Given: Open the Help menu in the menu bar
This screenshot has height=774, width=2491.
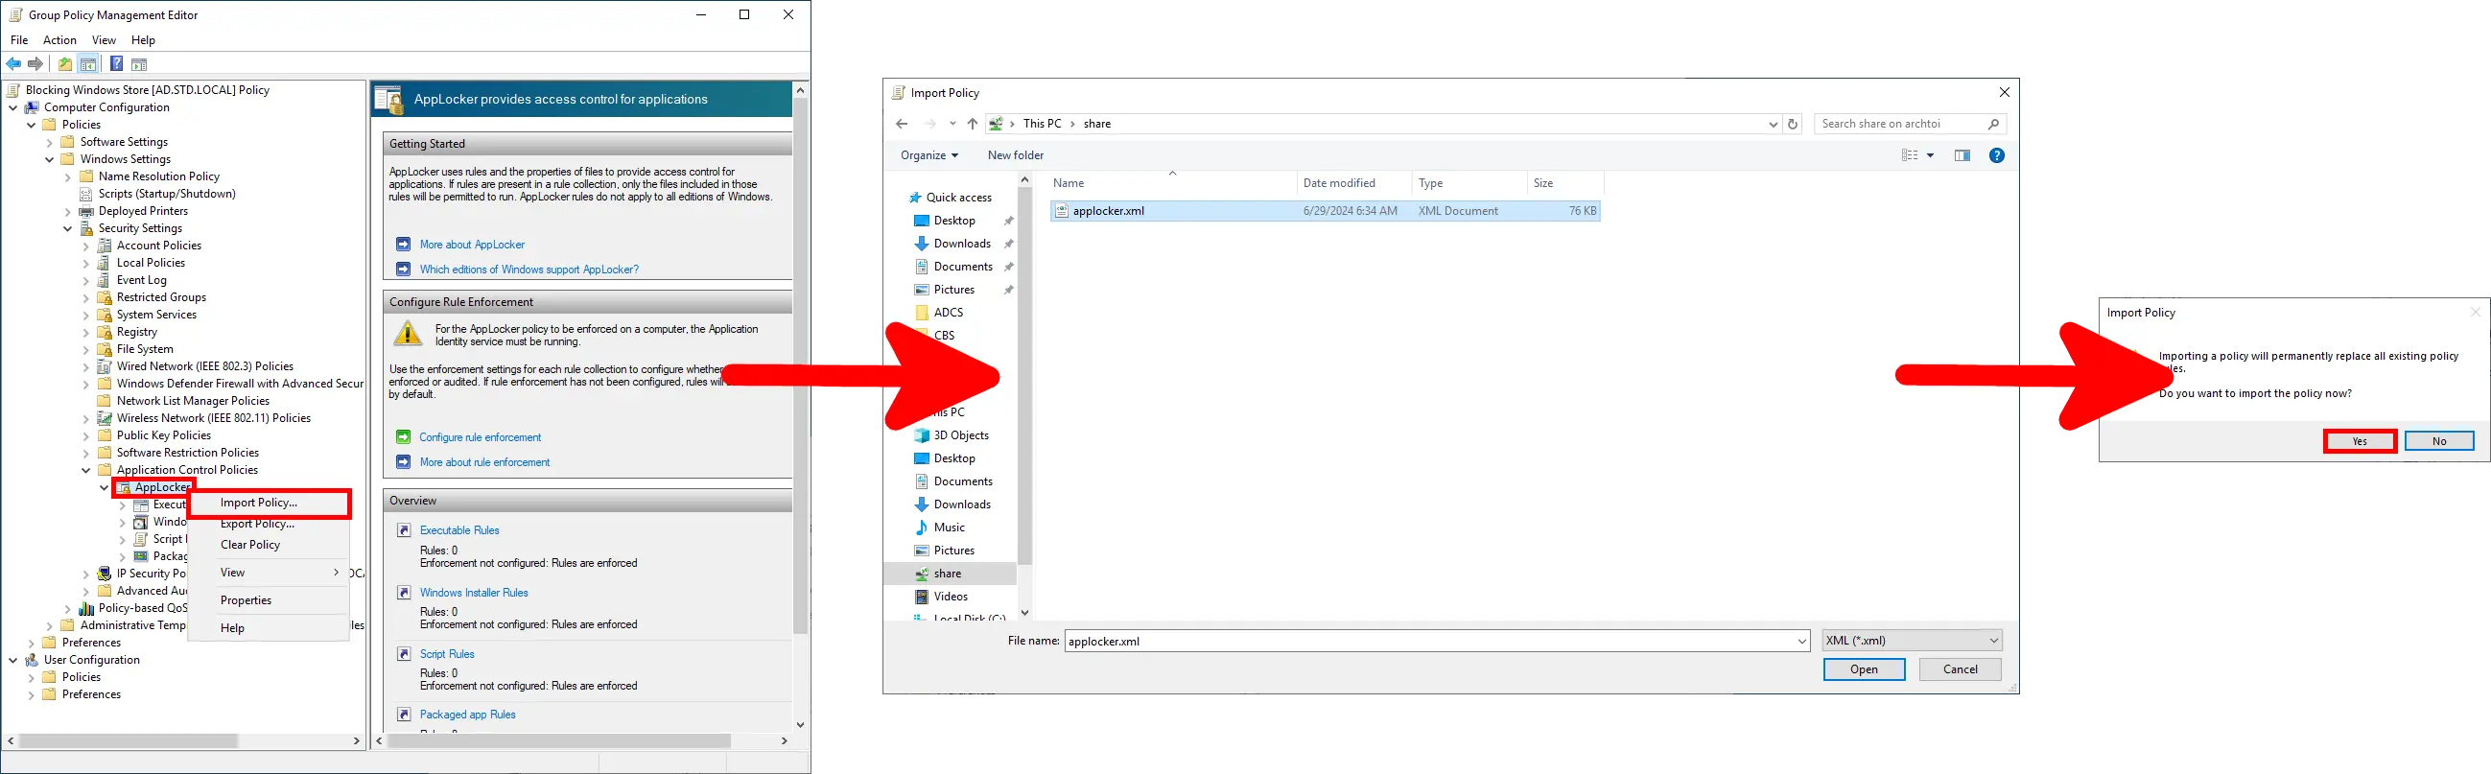Looking at the screenshot, I should pos(143,40).
